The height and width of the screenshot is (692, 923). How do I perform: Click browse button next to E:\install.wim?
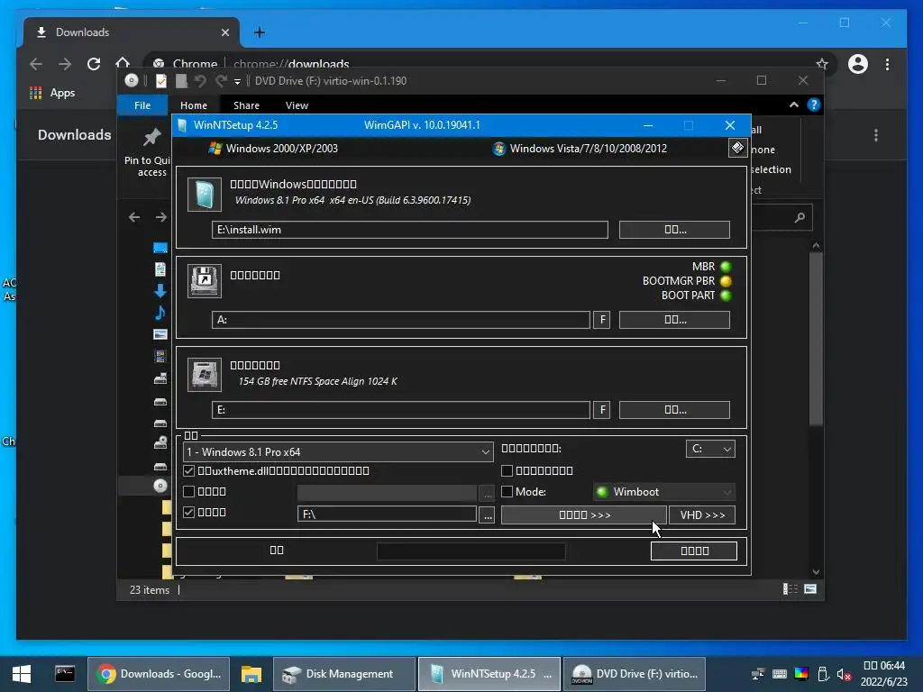click(x=674, y=230)
